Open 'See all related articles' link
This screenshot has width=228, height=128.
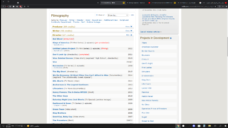click(x=151, y=32)
